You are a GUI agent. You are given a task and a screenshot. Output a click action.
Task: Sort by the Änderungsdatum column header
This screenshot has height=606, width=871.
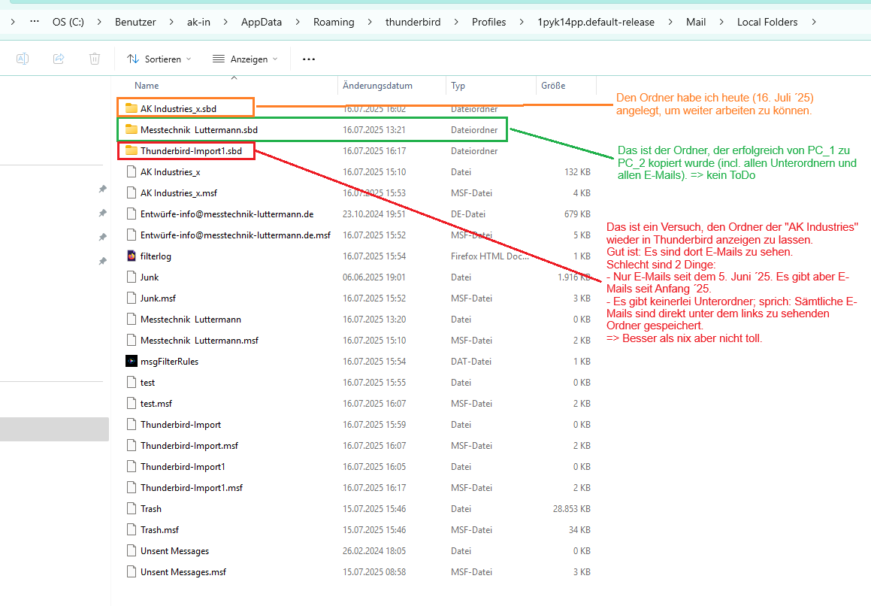377,86
